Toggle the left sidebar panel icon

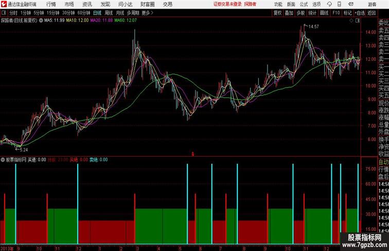coord(4,13)
